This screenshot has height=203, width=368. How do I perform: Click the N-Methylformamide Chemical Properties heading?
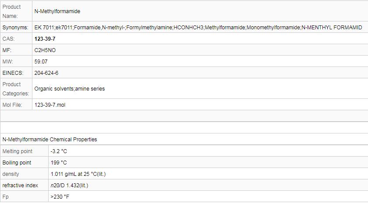coord(50,140)
